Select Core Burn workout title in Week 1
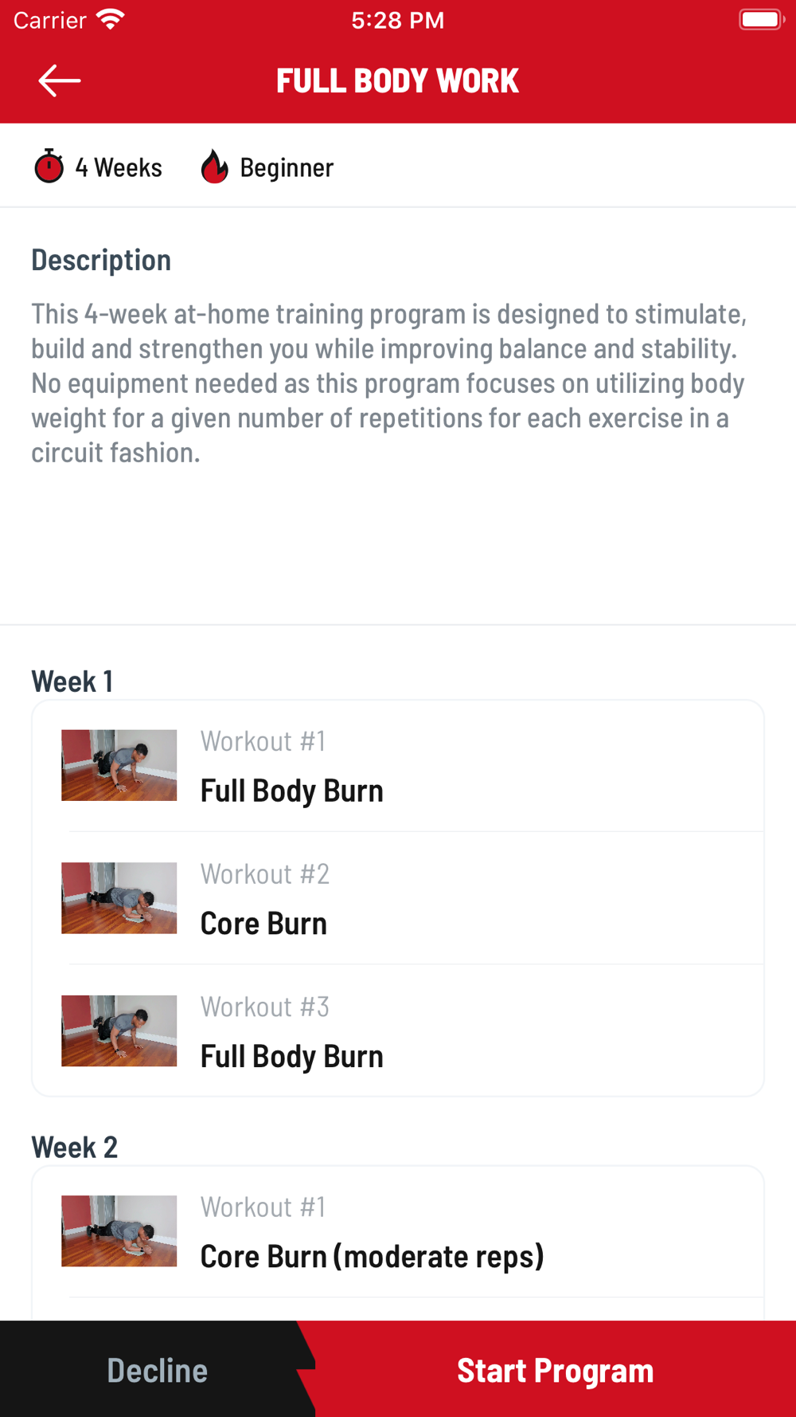Image resolution: width=796 pixels, height=1417 pixels. coord(263,923)
